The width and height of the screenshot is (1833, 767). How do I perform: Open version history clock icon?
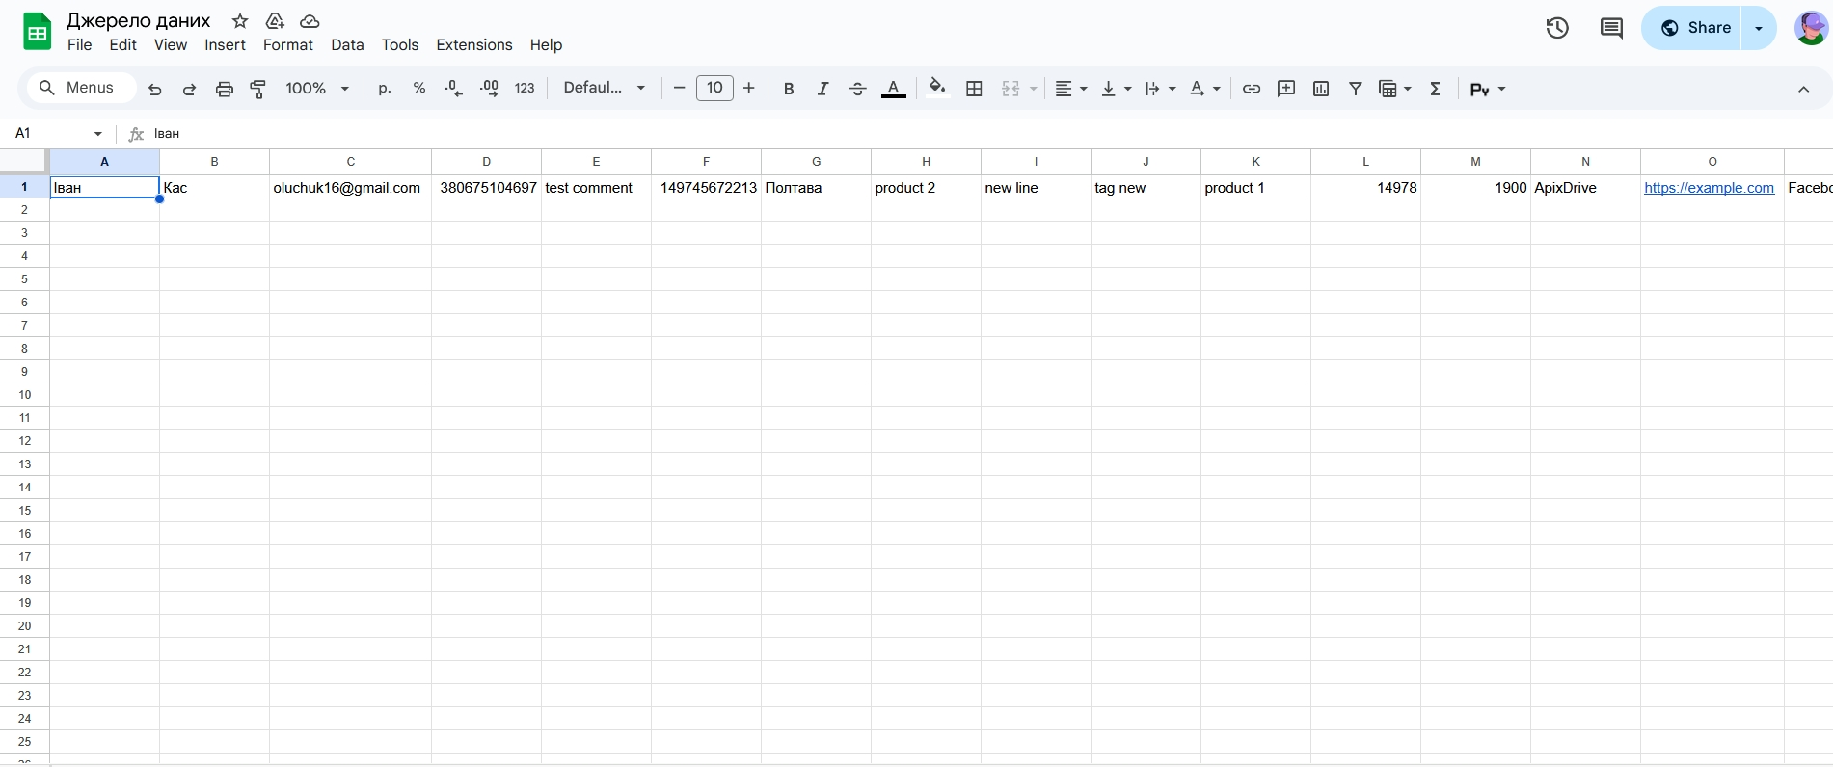pyautogui.click(x=1556, y=28)
